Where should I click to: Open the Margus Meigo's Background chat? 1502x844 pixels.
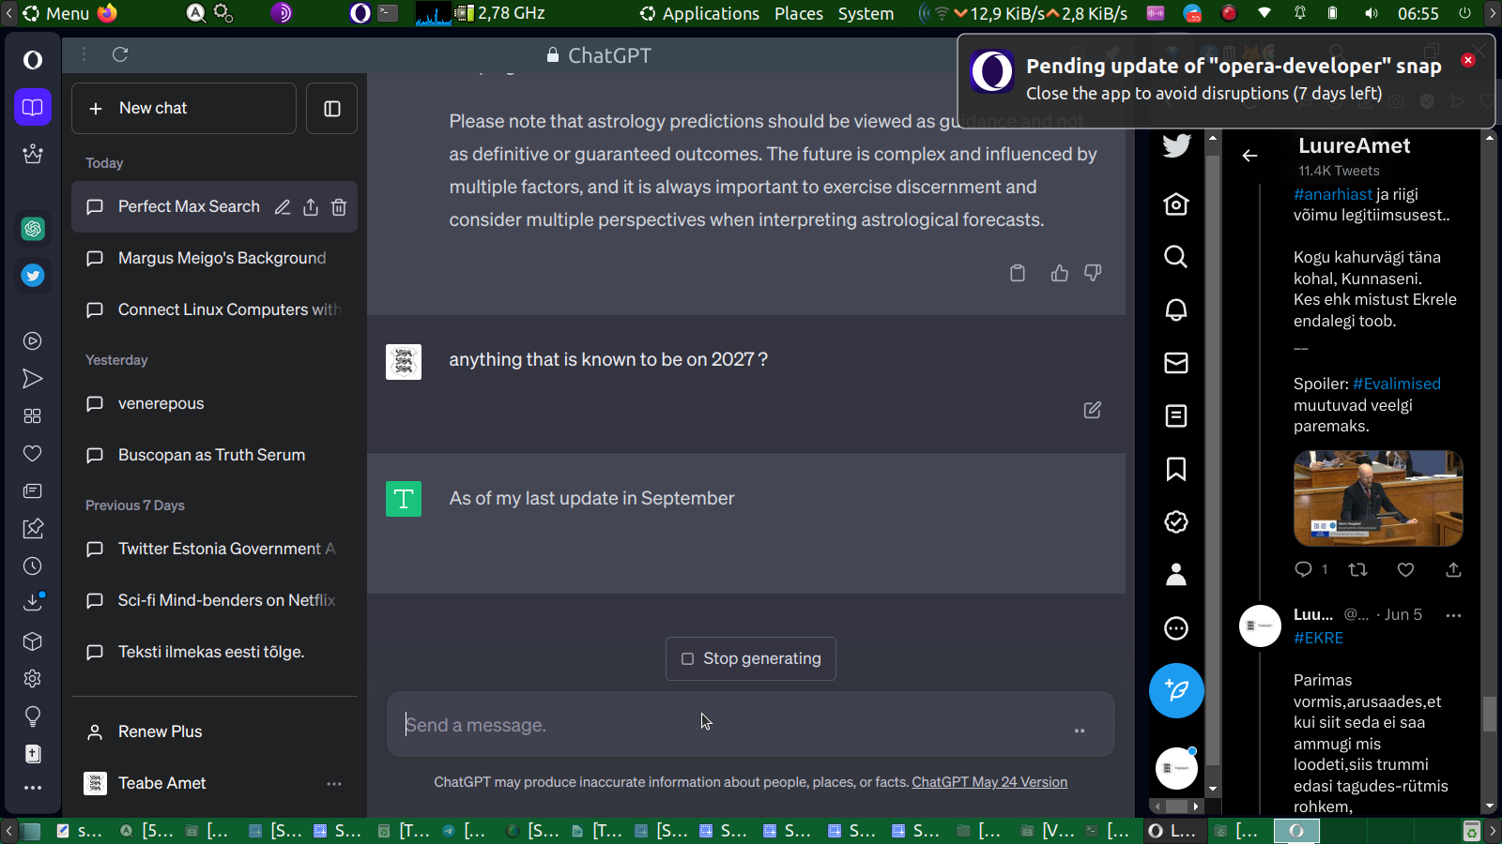[214, 258]
